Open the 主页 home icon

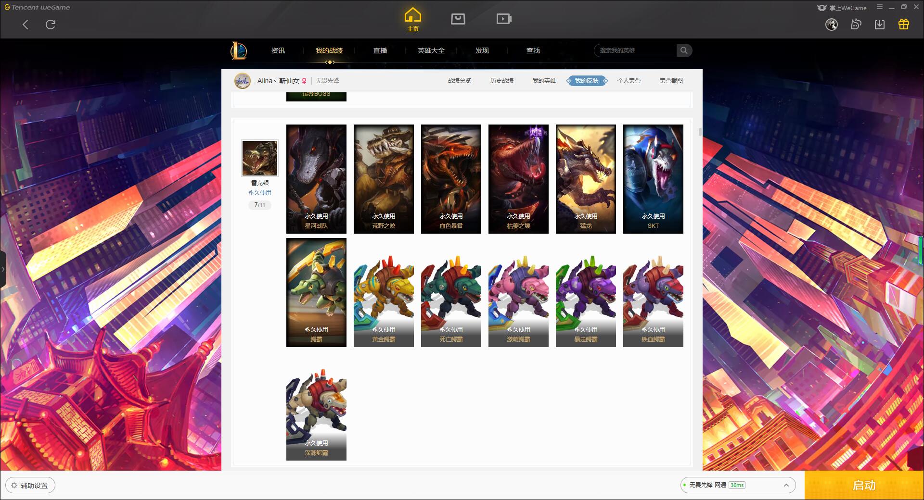pos(413,20)
